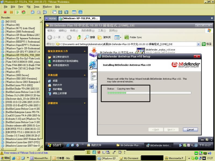Image resolution: width=215 pixels, height=161 pixels.
Task: Switch to the Home tab
Action: click(x=51, y=19)
